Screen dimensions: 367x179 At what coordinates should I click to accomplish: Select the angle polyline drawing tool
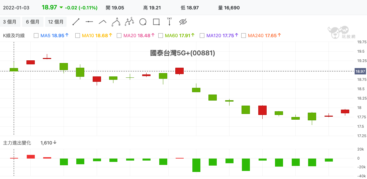pyautogui.click(x=102, y=22)
